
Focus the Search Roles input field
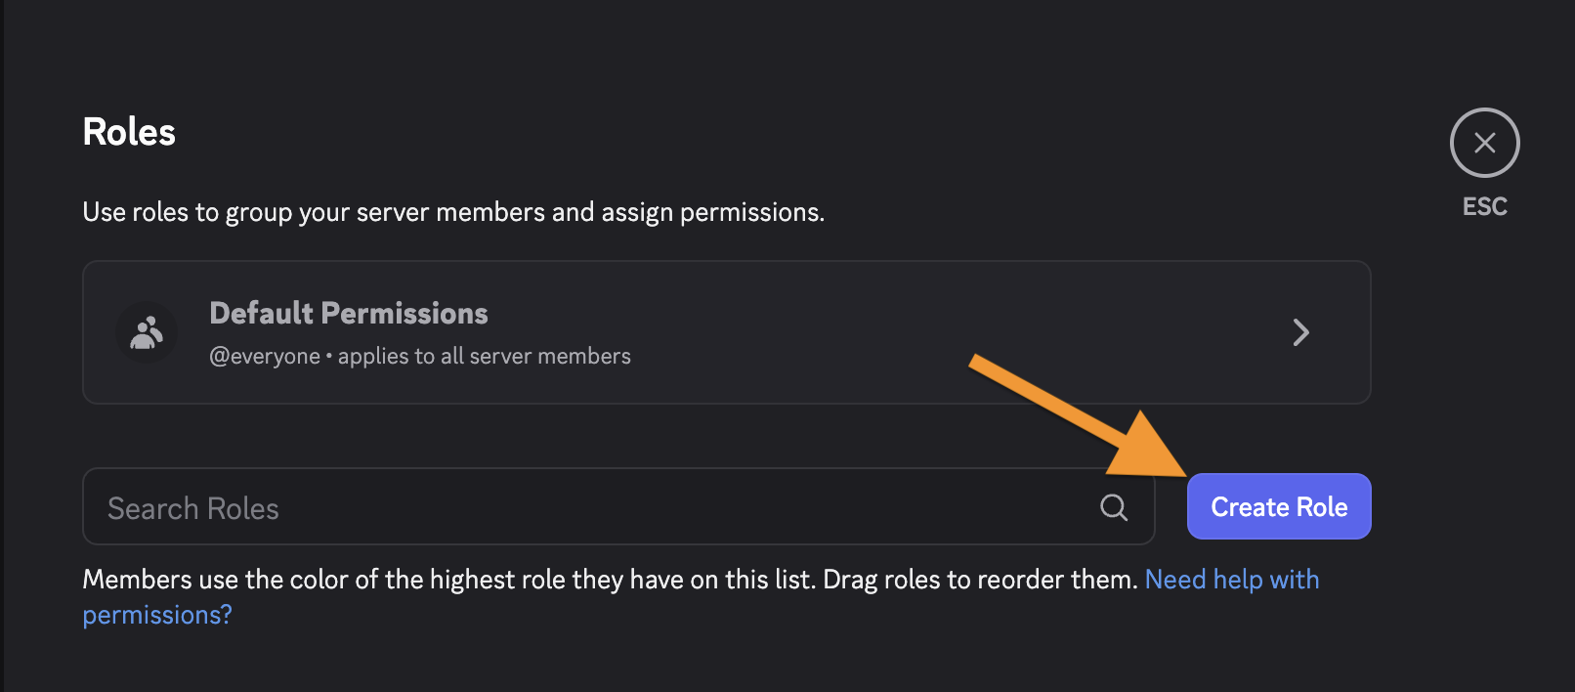coord(618,506)
